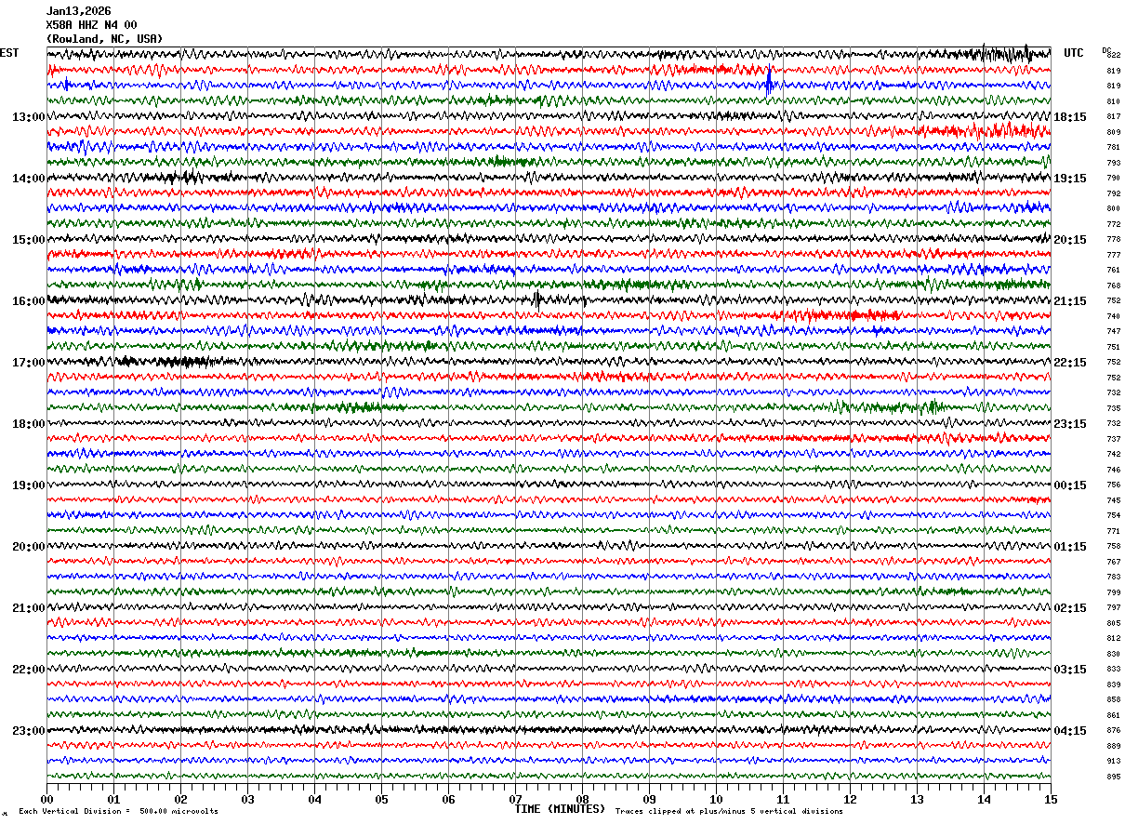Click the blue spike near minute 11
This screenshot has height=824, width=1125.
pos(769,83)
